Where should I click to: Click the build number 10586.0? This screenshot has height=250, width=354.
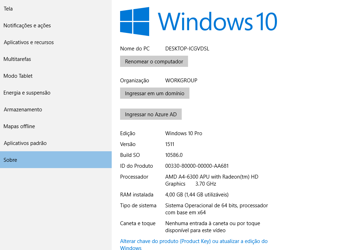(174, 155)
